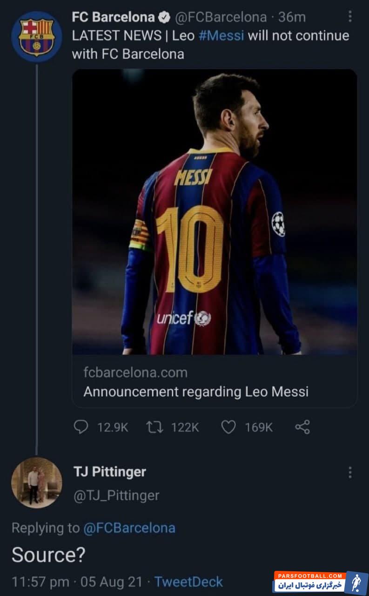Open more options on FC Barcelona tweet
This screenshot has width=369, height=596.
point(350,18)
